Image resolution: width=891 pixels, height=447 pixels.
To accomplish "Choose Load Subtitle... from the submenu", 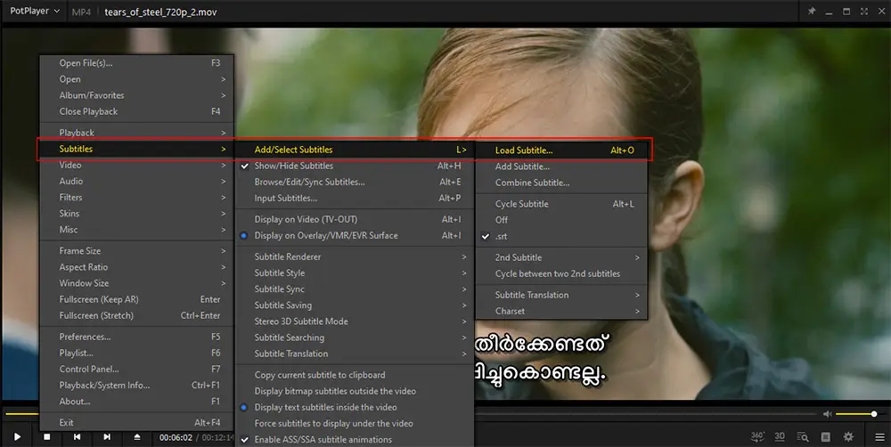I will [524, 150].
